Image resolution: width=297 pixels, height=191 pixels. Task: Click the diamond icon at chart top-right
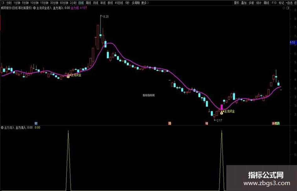tap(283, 8)
